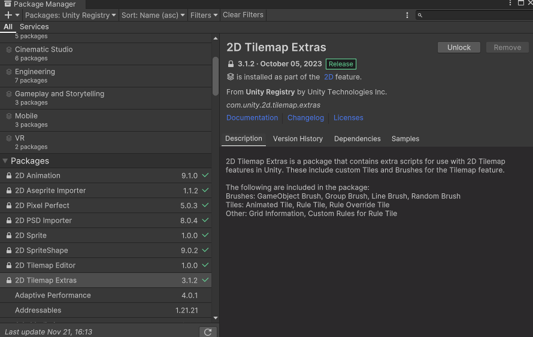Screen dimensions: 533x337
Task: Open the Filters dropdown
Action: pos(204,16)
